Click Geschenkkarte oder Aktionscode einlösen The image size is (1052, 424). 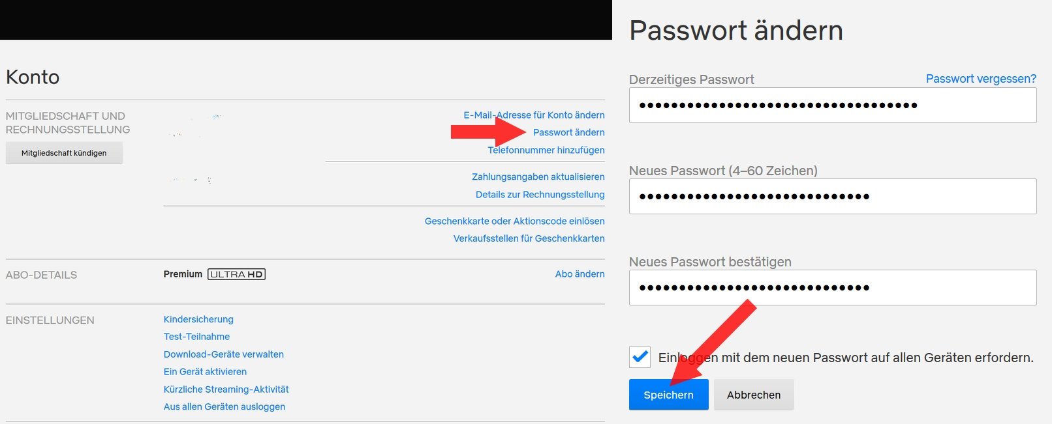(x=515, y=221)
